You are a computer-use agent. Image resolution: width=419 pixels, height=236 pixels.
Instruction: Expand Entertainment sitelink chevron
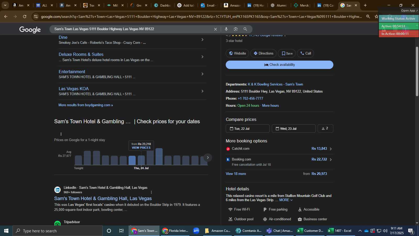click(x=202, y=74)
